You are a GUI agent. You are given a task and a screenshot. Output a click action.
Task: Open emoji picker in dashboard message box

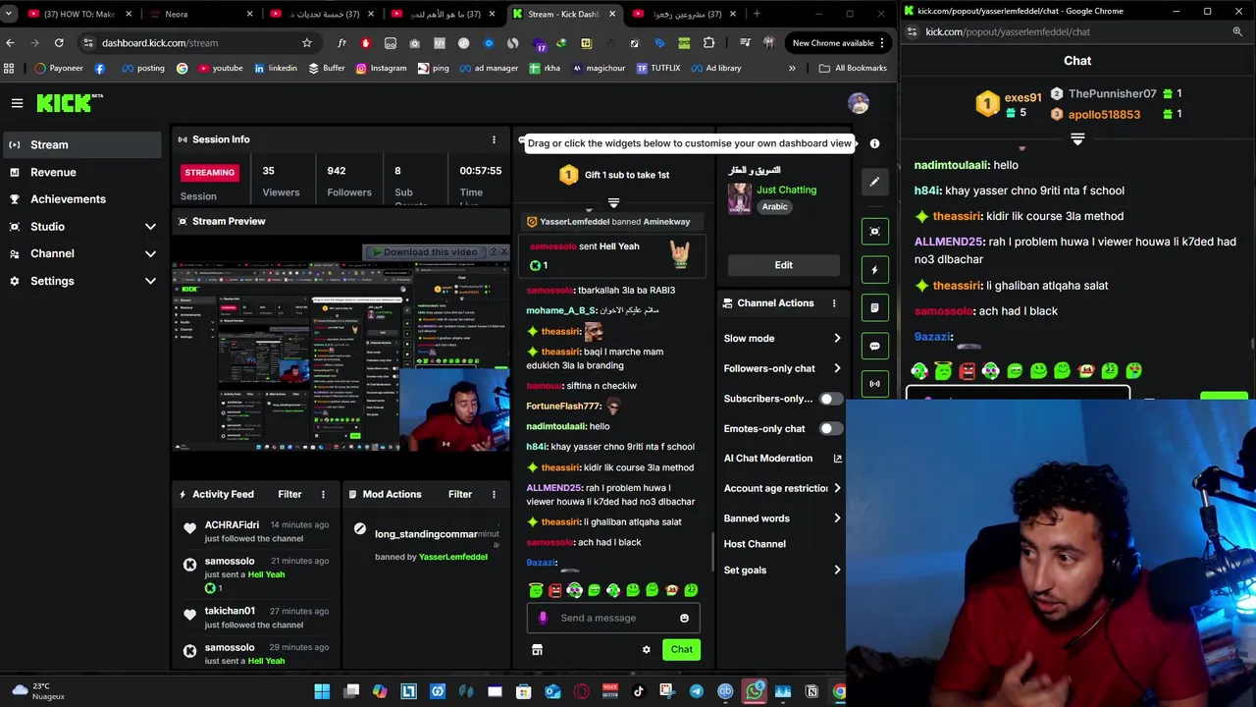coord(684,618)
